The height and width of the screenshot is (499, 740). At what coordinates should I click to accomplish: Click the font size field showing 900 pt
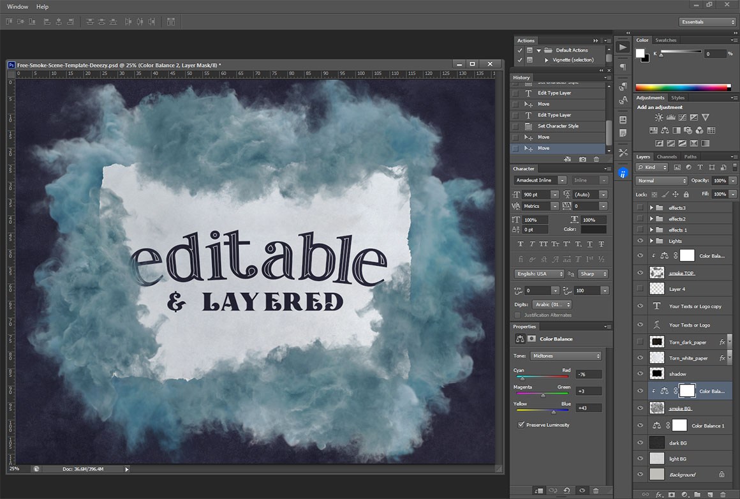(536, 195)
